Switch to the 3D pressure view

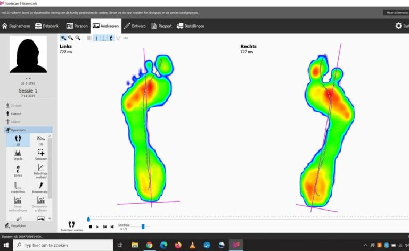click(41, 139)
